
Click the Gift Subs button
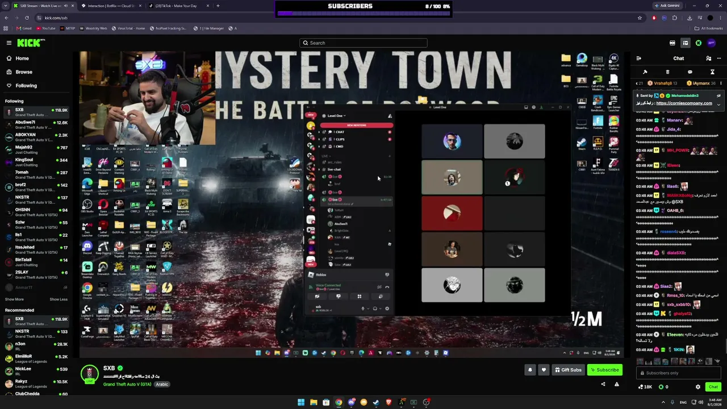pos(568,370)
